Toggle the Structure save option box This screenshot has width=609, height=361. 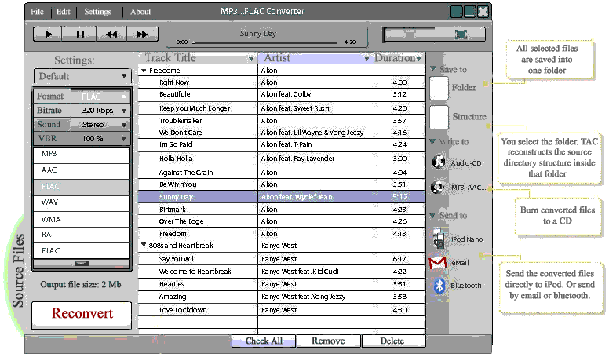[x=439, y=117]
